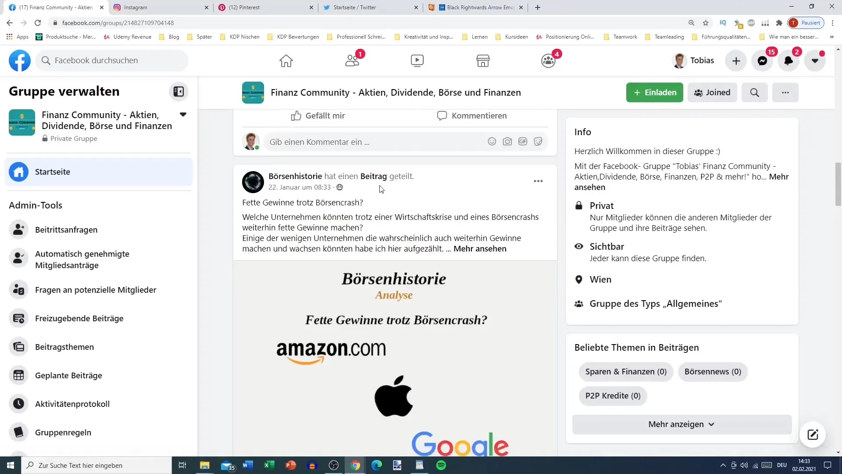Add a GIF to the comment
The height and width of the screenshot is (474, 842).
[523, 141]
